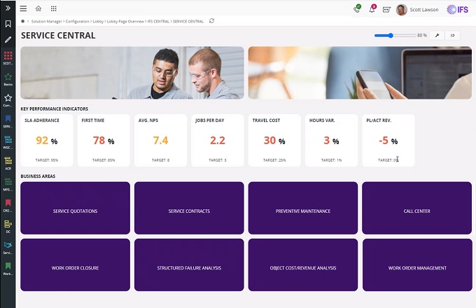Open Work Order Closure business area
This screenshot has width=476, height=308.
tap(76, 265)
